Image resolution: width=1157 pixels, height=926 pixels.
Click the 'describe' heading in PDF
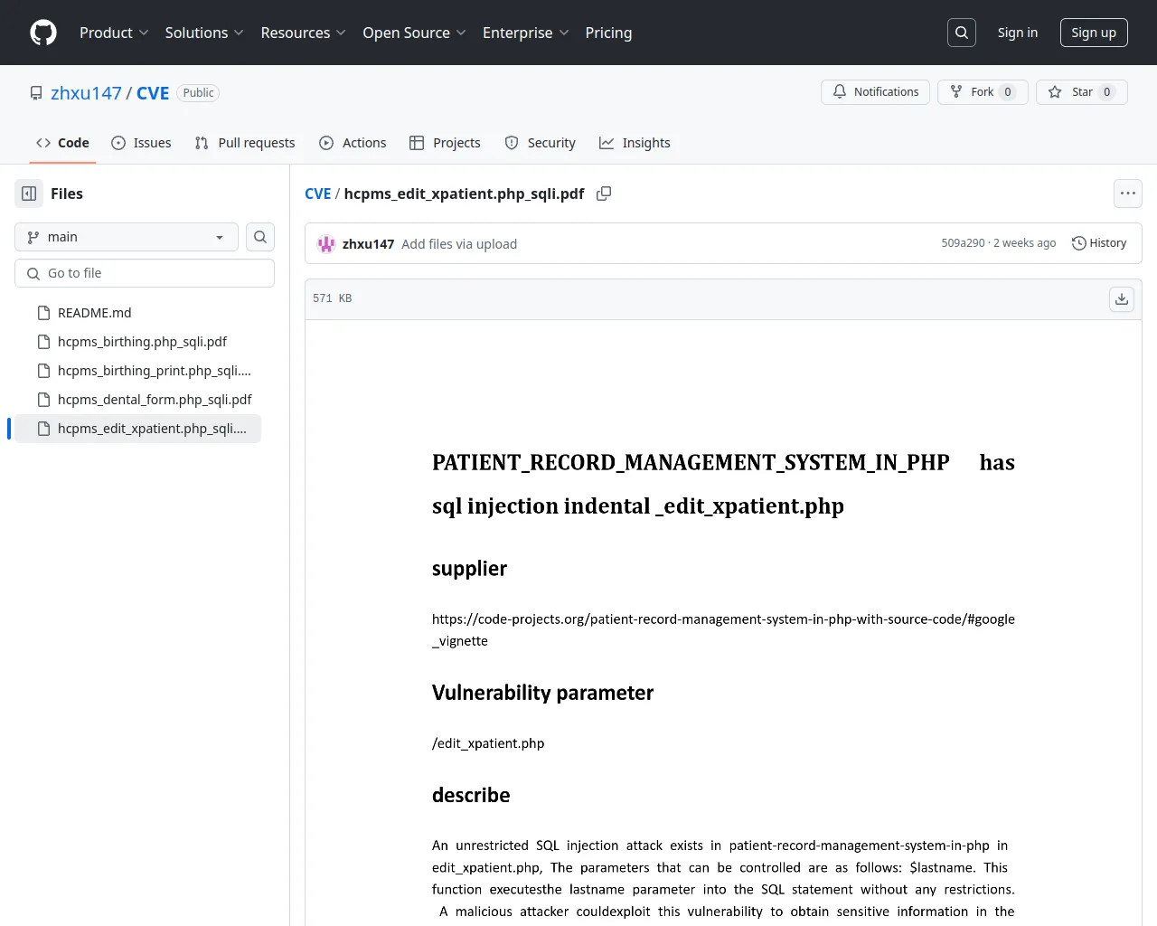pyautogui.click(x=471, y=795)
